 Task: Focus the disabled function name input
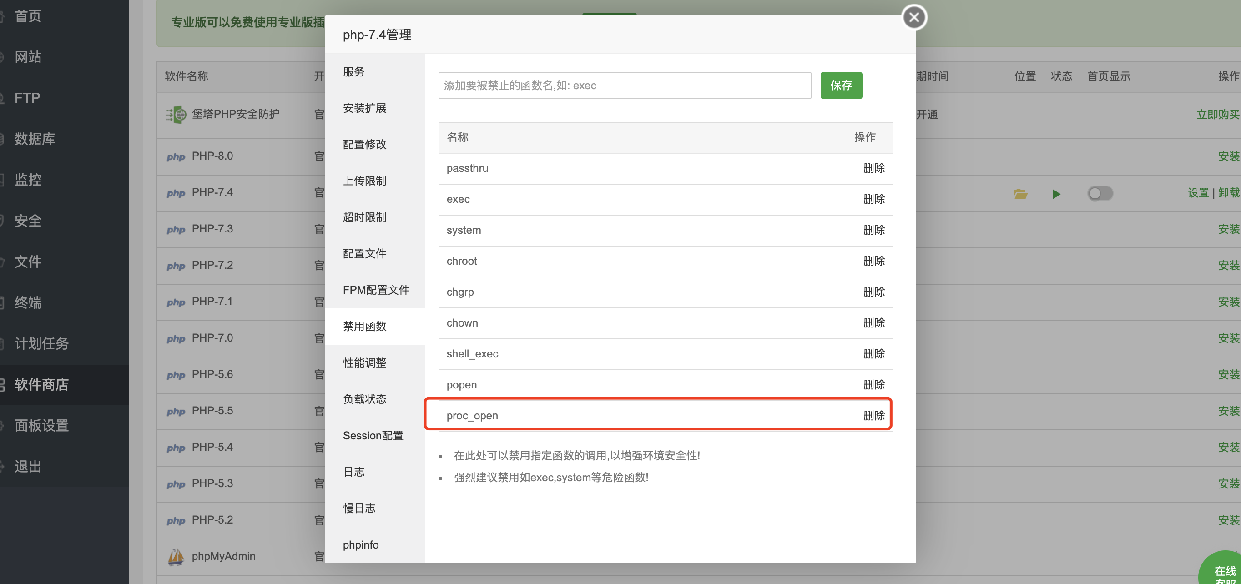pyautogui.click(x=624, y=86)
